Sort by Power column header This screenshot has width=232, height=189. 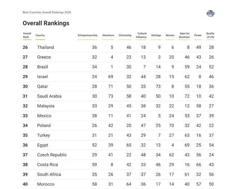[x=198, y=35]
